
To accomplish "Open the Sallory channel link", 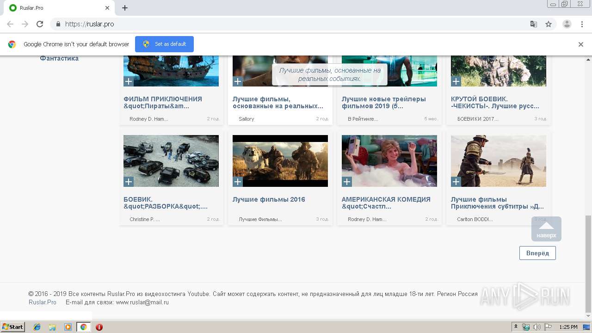I will tap(247, 119).
